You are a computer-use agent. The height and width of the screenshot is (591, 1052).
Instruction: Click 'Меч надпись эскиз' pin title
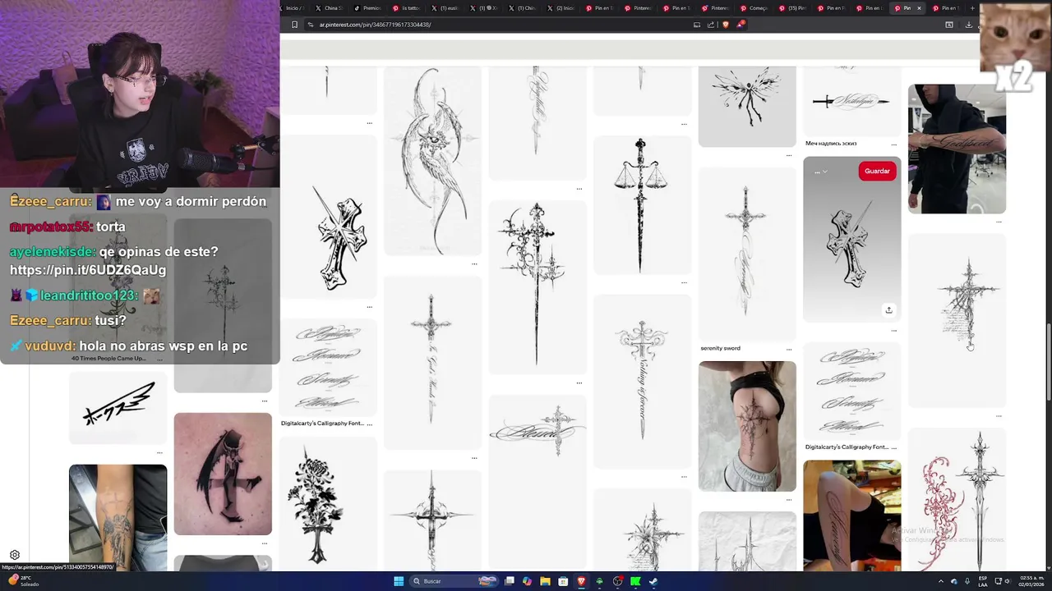(831, 144)
